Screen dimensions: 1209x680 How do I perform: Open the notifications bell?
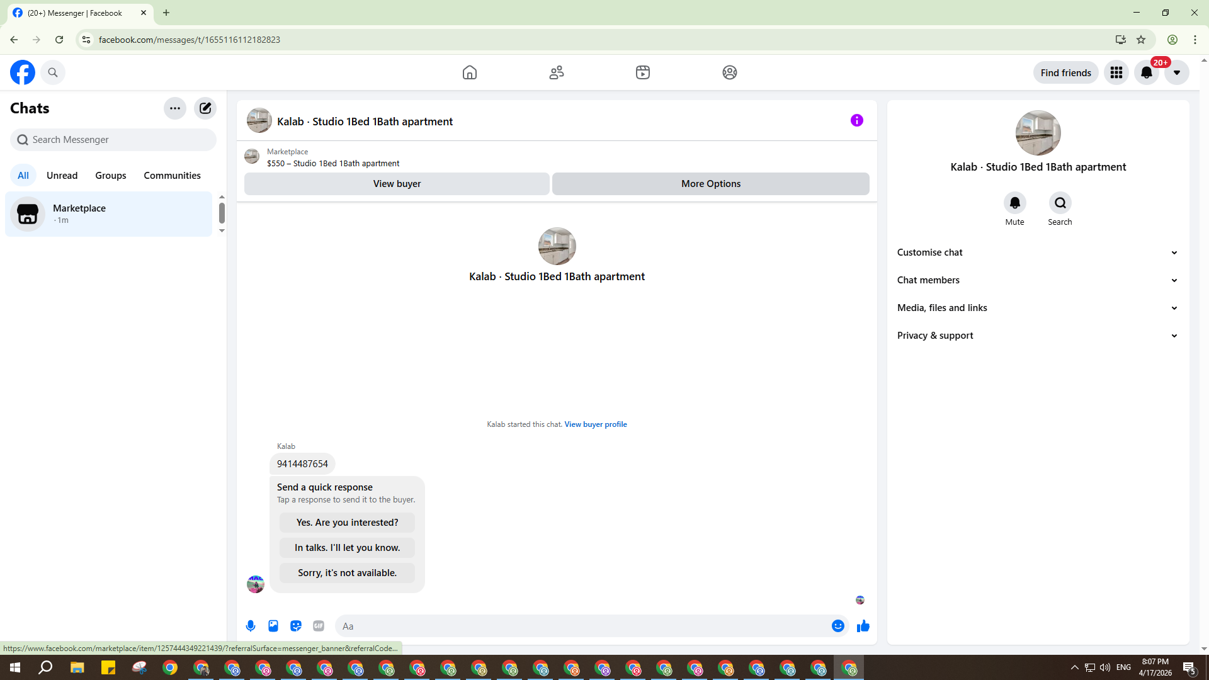[x=1147, y=72]
